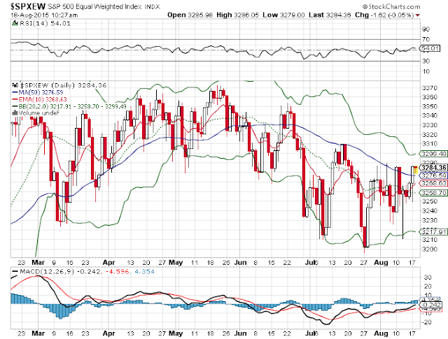448x339 pixels.
Task: Click the 70 level on RSI axis
Action: click(x=426, y=39)
